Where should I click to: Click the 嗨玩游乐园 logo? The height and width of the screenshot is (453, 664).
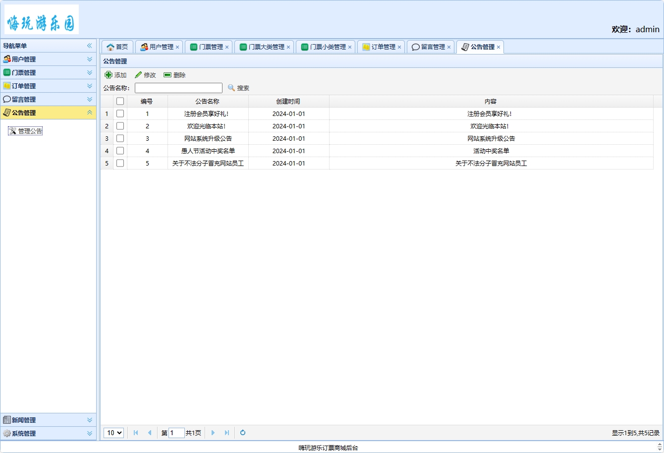click(x=41, y=18)
